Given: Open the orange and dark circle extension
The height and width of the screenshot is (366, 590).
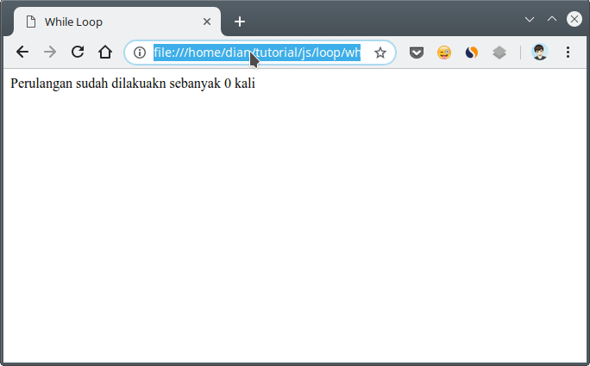Looking at the screenshot, I should pyautogui.click(x=471, y=53).
